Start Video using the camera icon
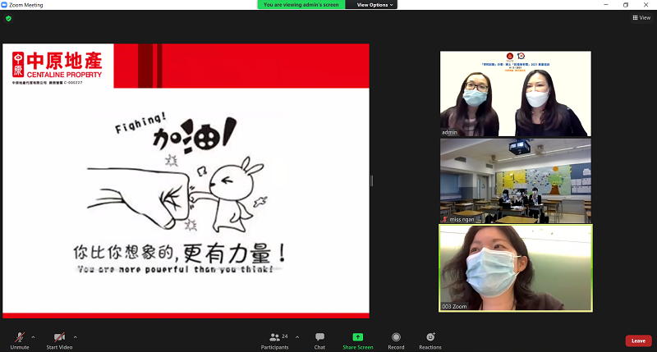Screen dimensions: 657x352 (x=59, y=338)
